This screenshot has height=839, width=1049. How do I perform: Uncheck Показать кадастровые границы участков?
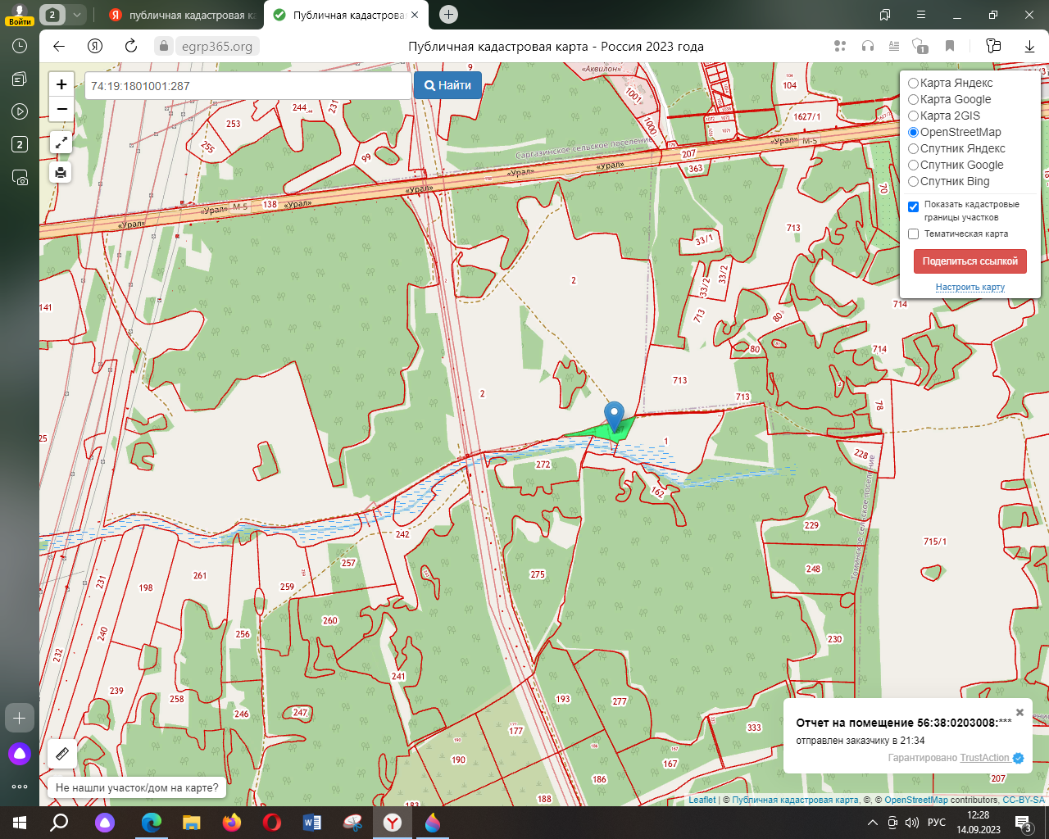(x=914, y=206)
